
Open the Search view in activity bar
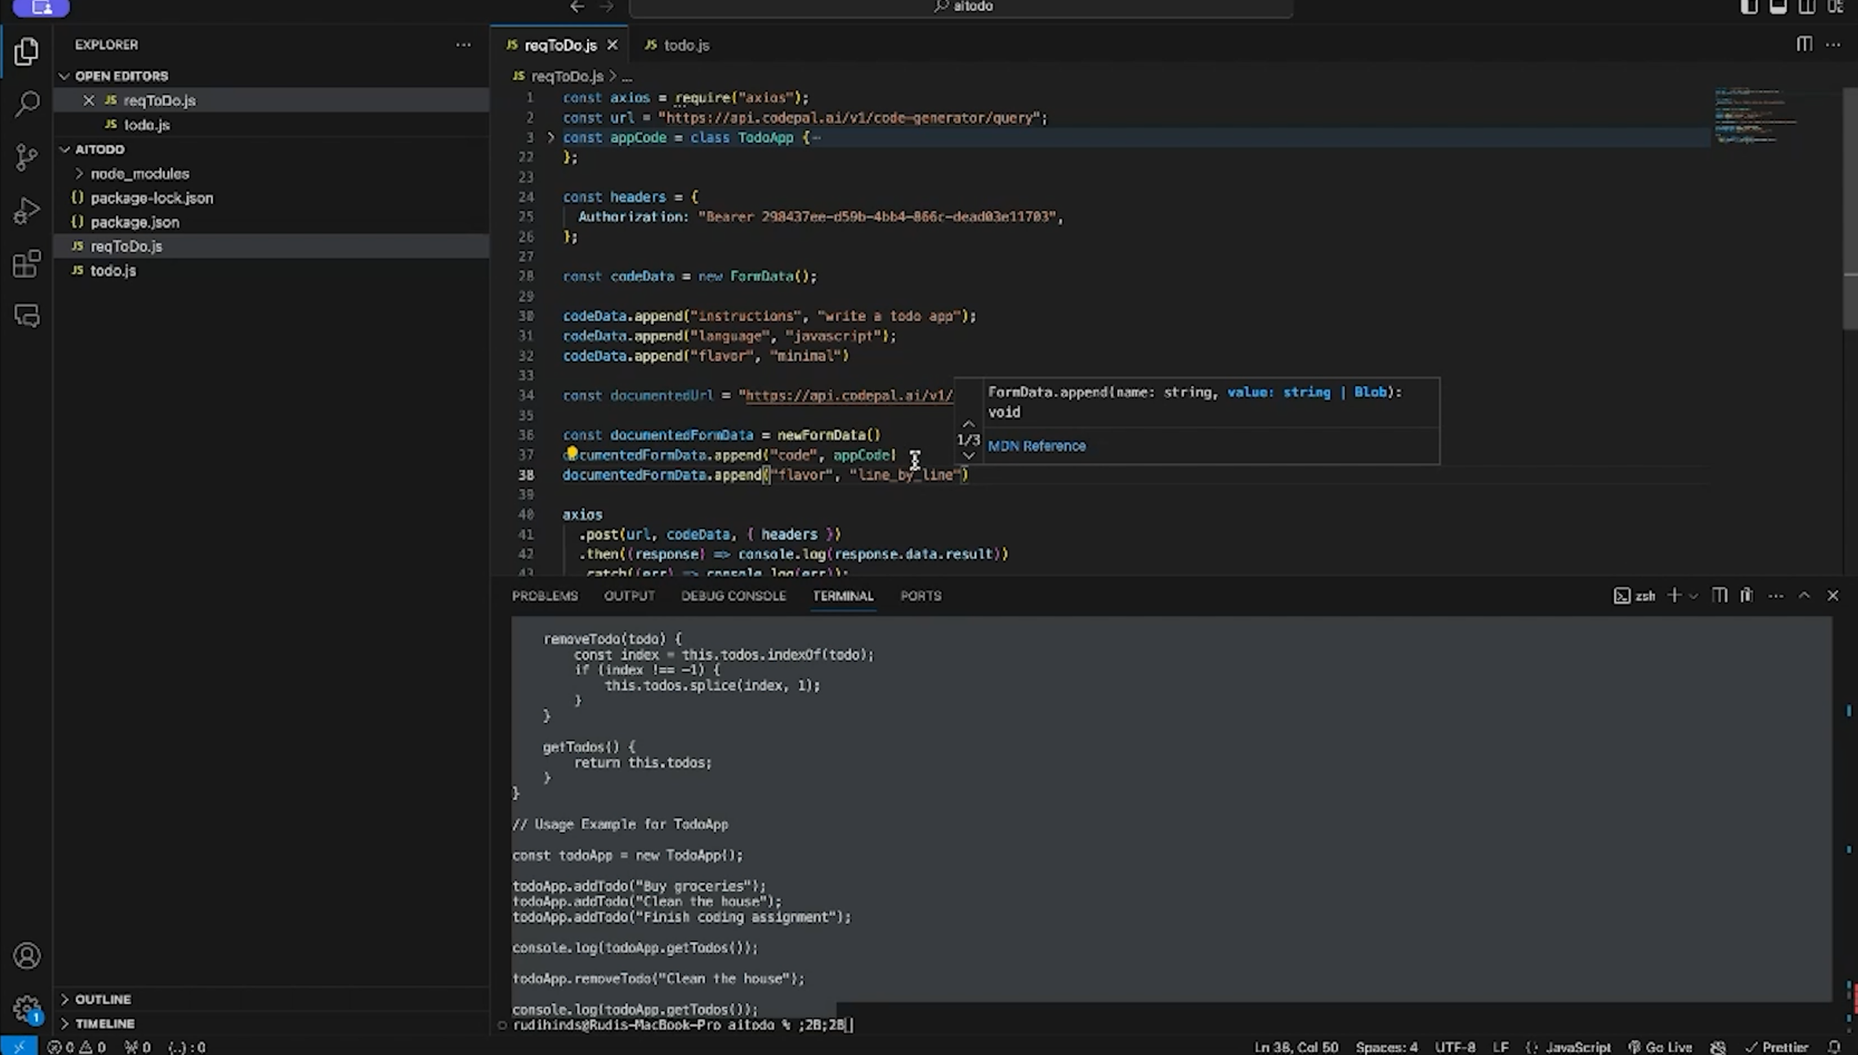click(x=27, y=104)
